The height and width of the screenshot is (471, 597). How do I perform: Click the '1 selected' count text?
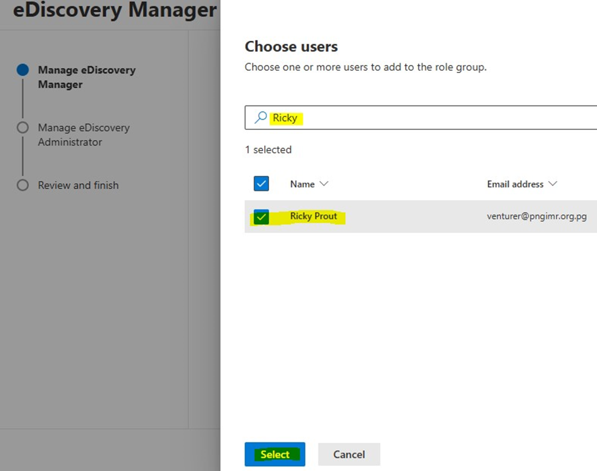tap(268, 150)
